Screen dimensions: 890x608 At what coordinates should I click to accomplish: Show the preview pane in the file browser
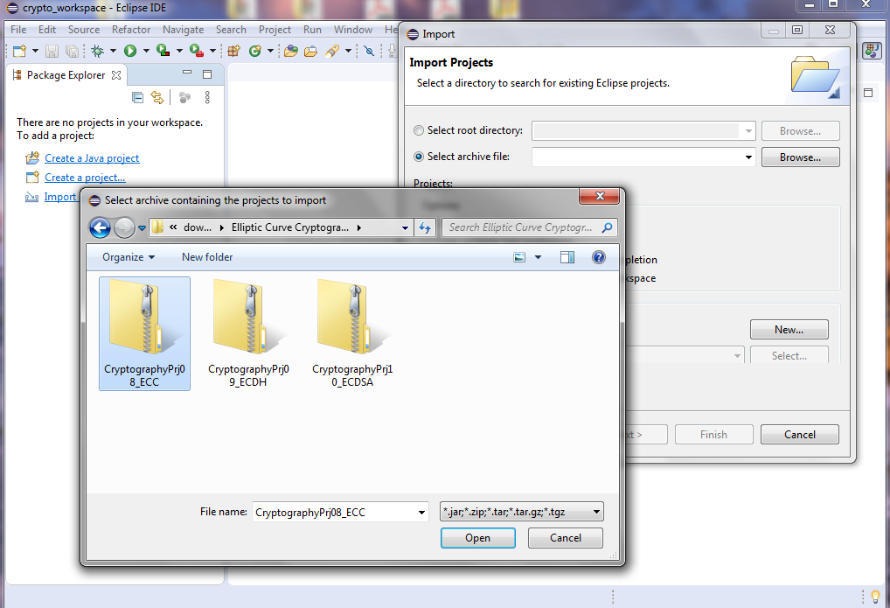coord(566,256)
